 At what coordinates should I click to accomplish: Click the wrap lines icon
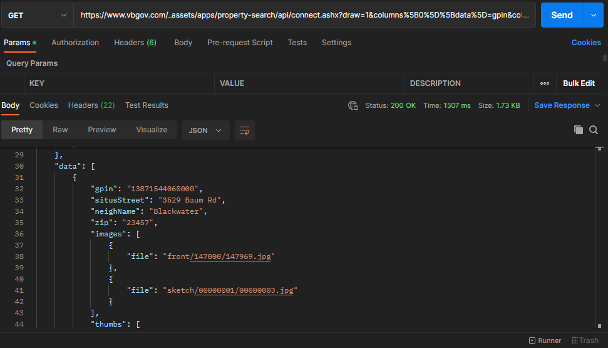245,130
